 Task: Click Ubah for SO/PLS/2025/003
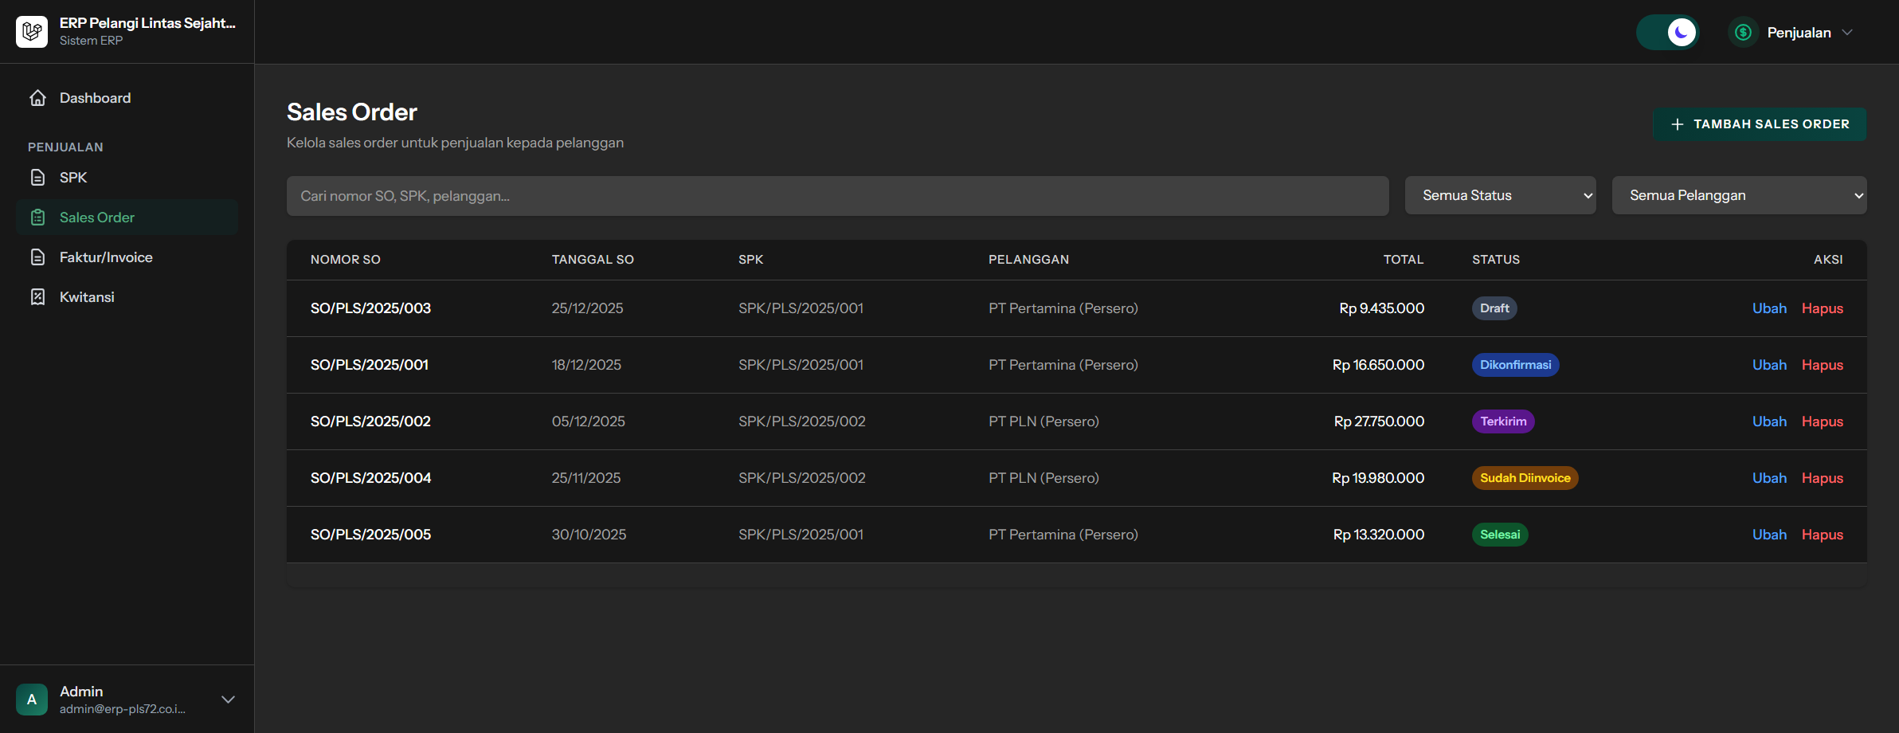[x=1769, y=308]
